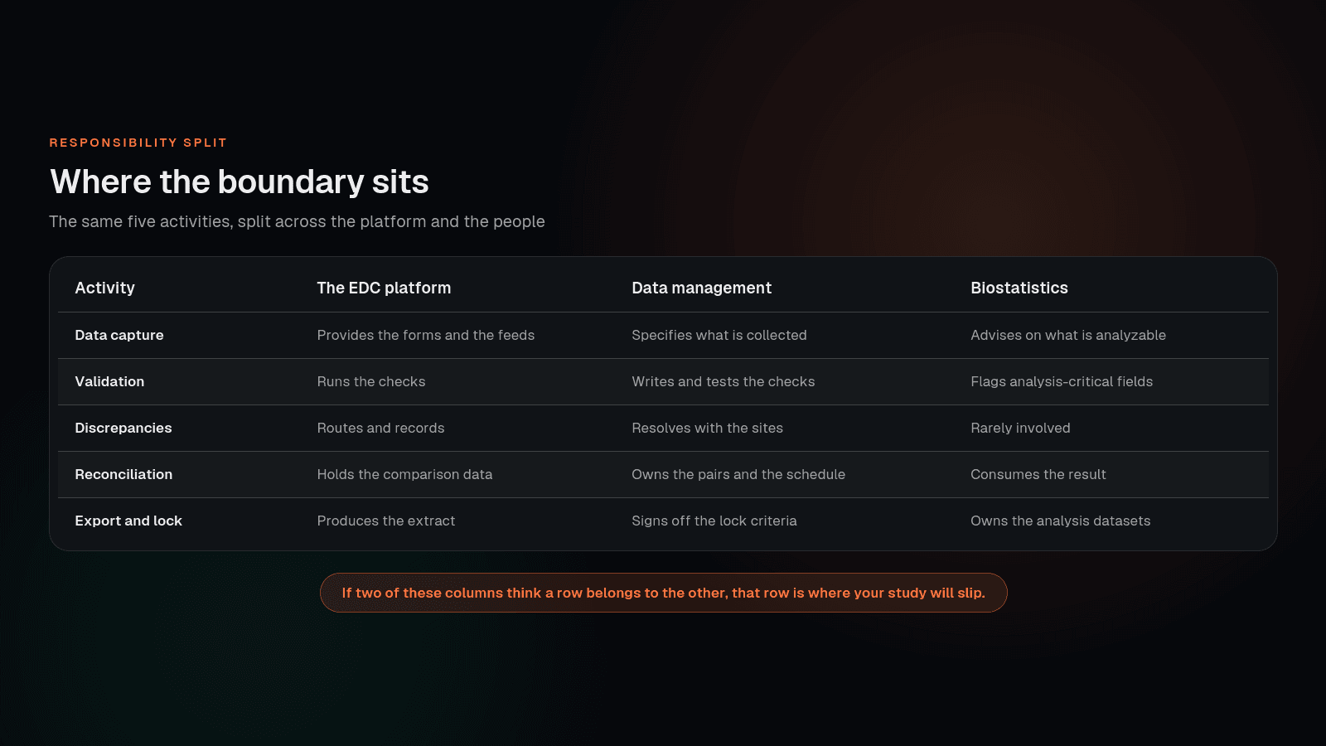This screenshot has height=746, width=1326.
Task: Click the 'Consumes the result' cell
Action: pyautogui.click(x=1038, y=474)
